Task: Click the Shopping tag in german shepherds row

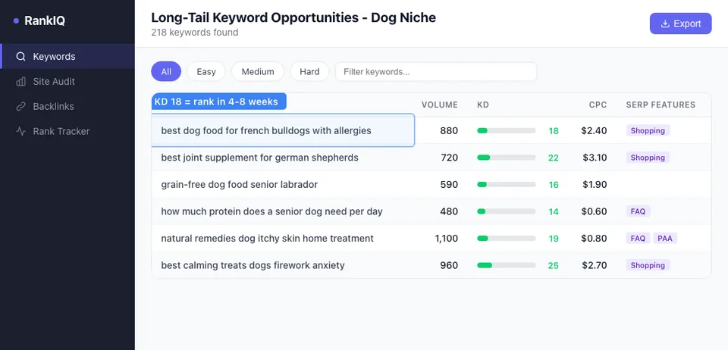Action: (648, 158)
